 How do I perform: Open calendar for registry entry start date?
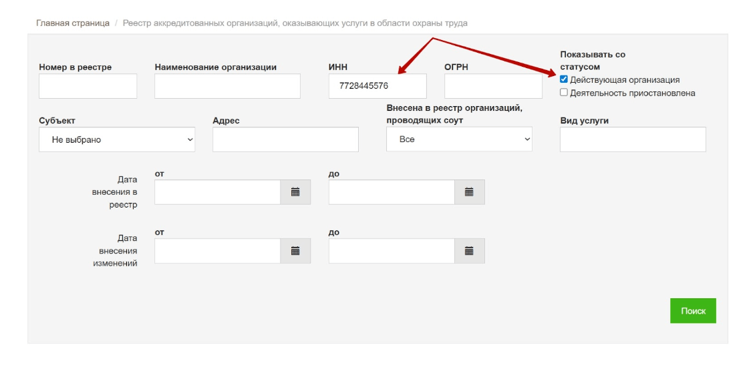click(295, 192)
